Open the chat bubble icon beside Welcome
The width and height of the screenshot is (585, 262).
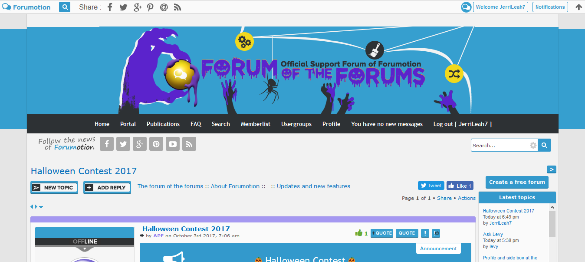click(x=466, y=7)
